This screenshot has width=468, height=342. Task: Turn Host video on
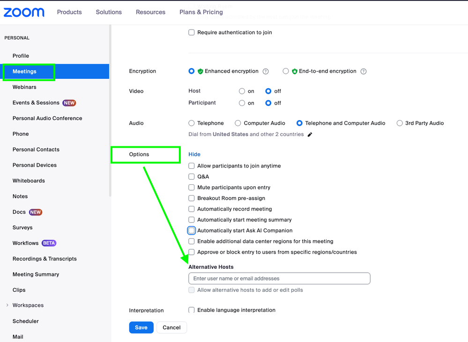[x=242, y=91]
